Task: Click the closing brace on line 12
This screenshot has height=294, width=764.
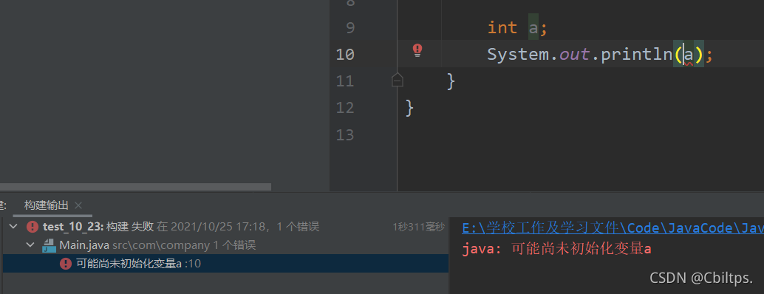Action: pos(409,108)
